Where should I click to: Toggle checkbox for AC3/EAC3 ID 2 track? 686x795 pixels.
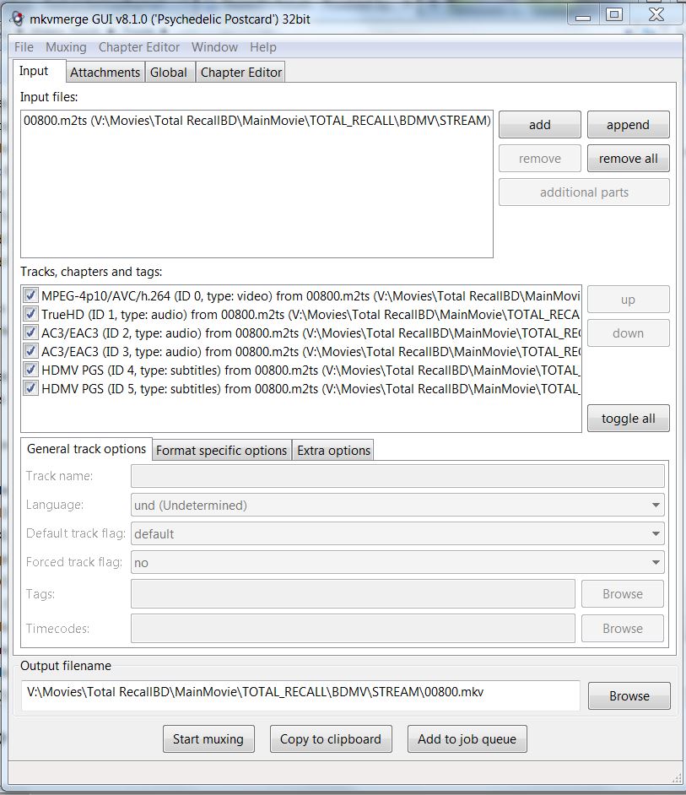tap(30, 333)
